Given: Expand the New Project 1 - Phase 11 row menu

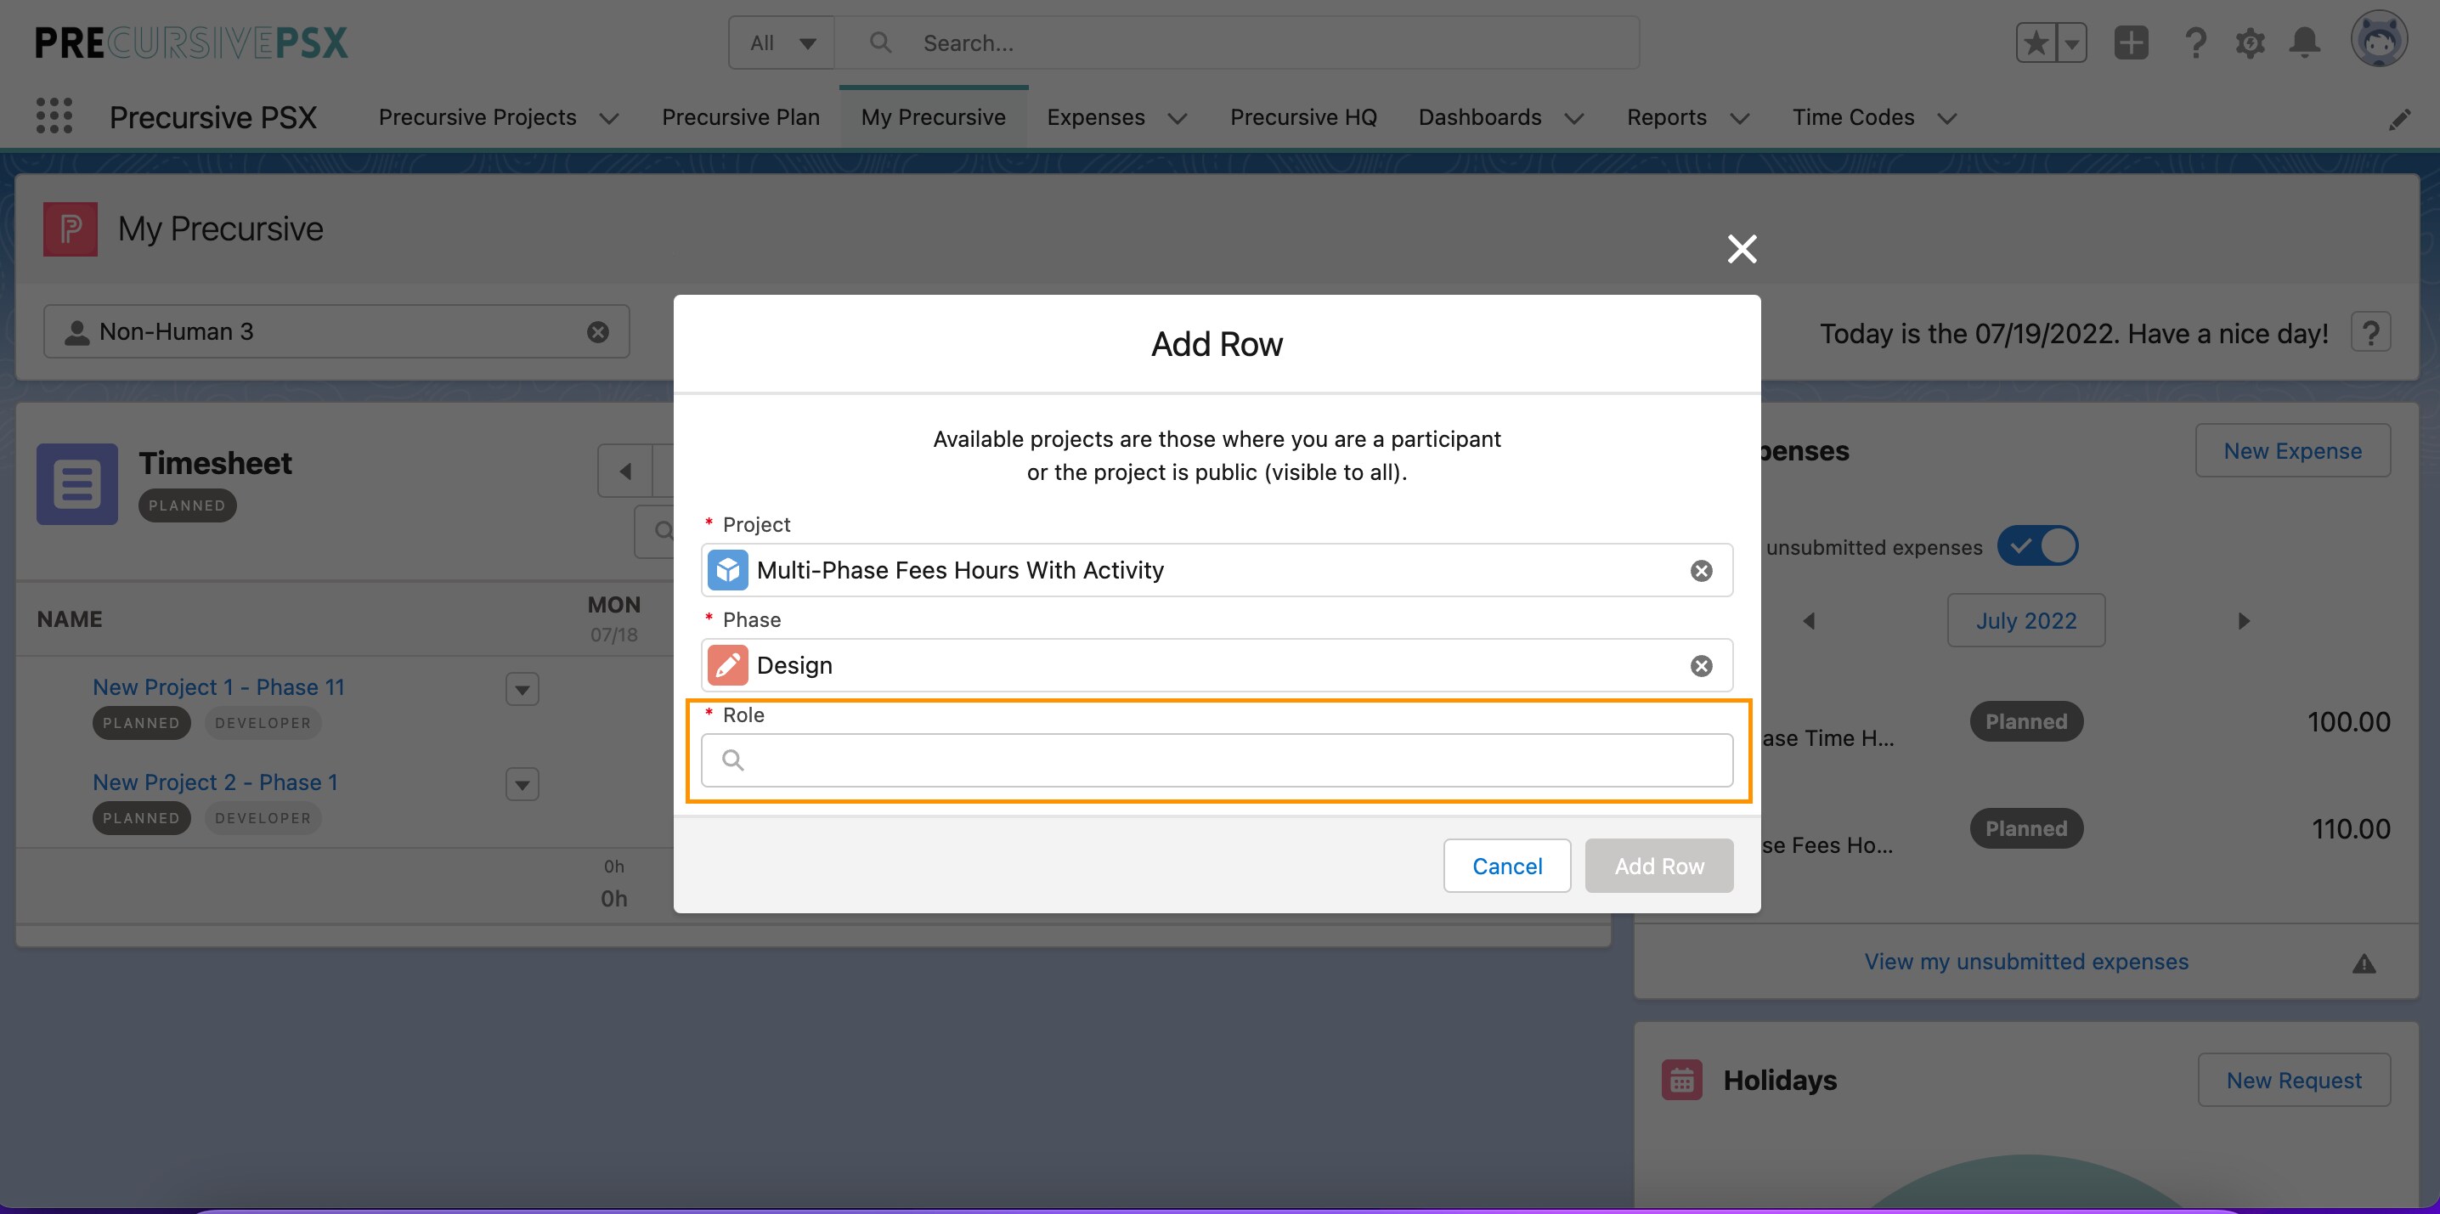Looking at the screenshot, I should 521,689.
